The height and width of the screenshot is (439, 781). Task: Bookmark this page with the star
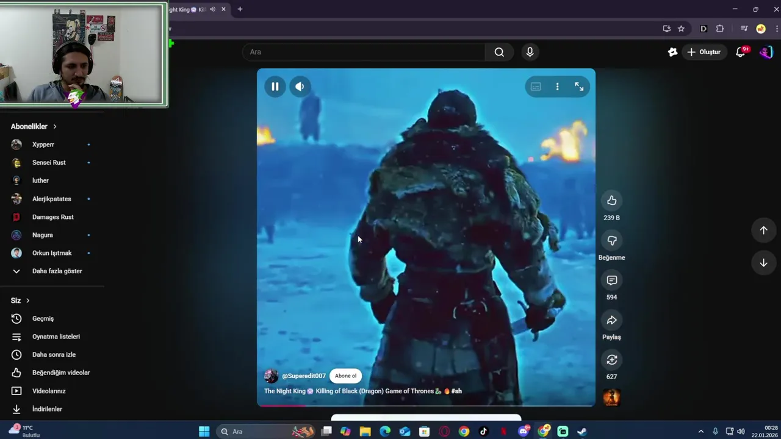click(x=681, y=29)
